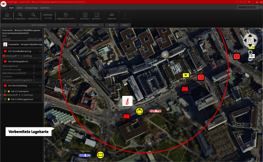The width and height of the screenshot is (263, 162).
Task: Pan the map right with the right arrow
Action: [x=255, y=40]
